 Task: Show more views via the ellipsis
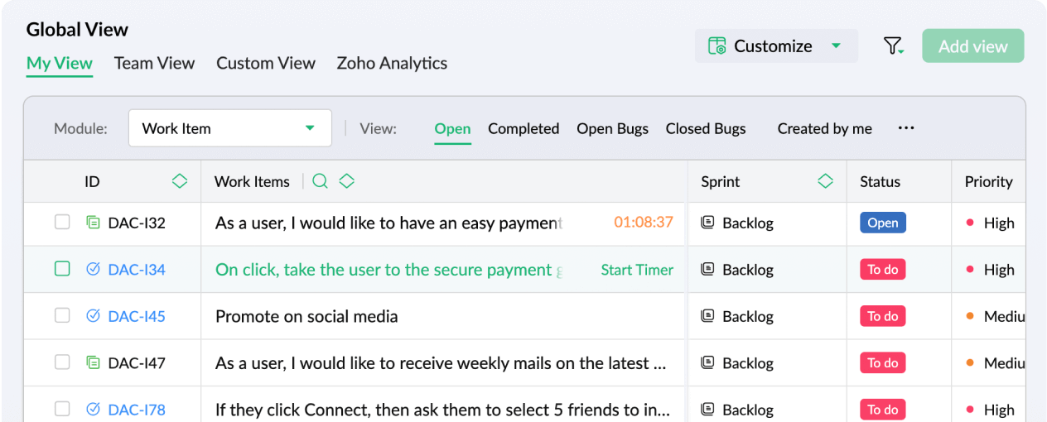point(906,128)
